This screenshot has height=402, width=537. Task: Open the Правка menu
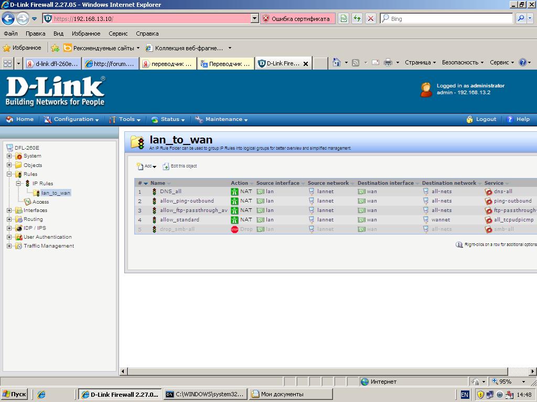tap(35, 33)
